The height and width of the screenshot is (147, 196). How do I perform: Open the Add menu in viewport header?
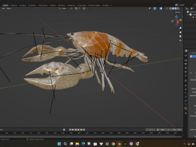point(3,9)
